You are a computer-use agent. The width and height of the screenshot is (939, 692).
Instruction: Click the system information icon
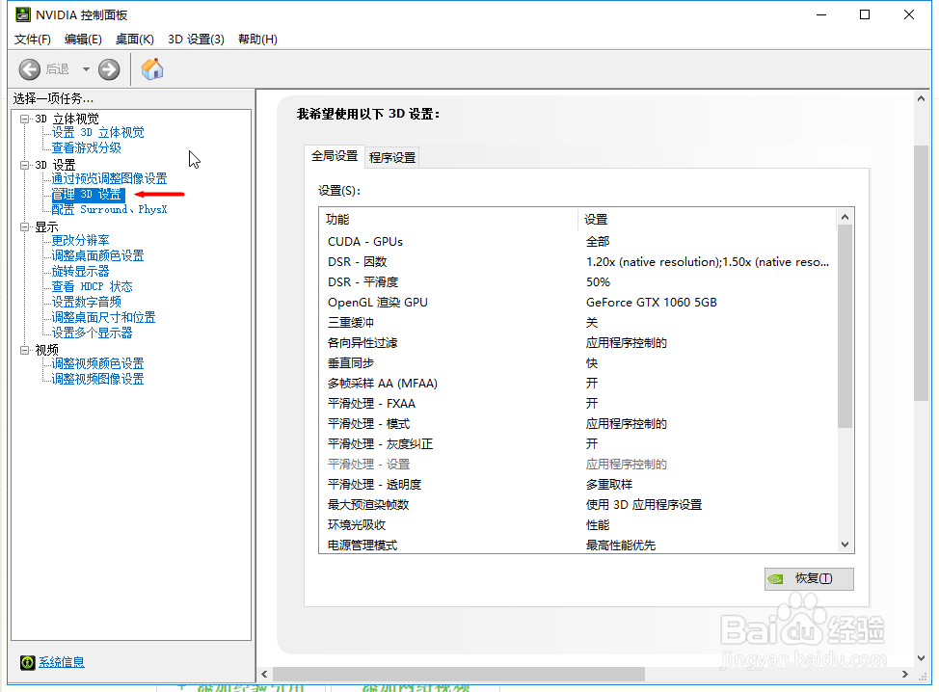[x=28, y=662]
